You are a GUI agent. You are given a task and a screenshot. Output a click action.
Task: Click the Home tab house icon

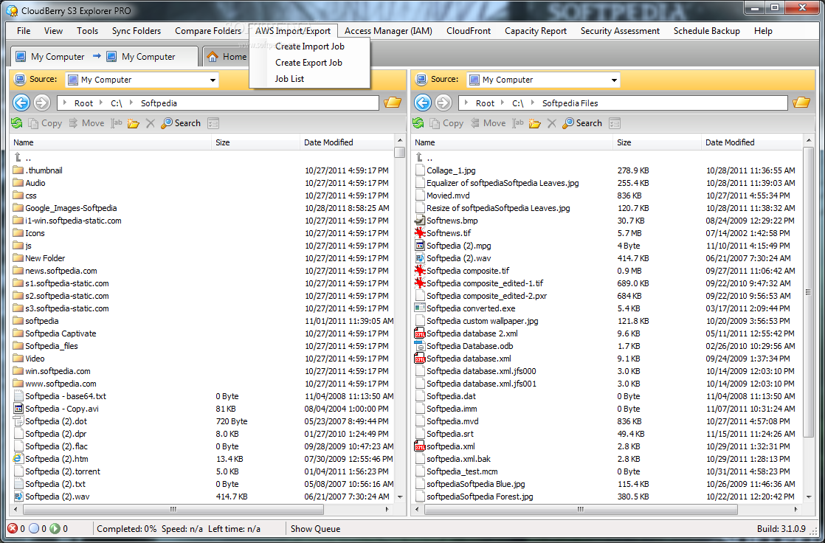click(x=213, y=56)
